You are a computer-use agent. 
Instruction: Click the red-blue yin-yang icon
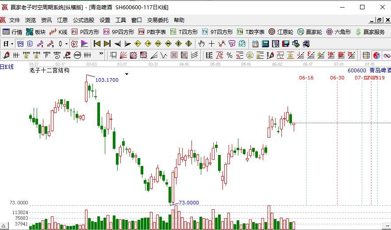[x=376, y=55]
